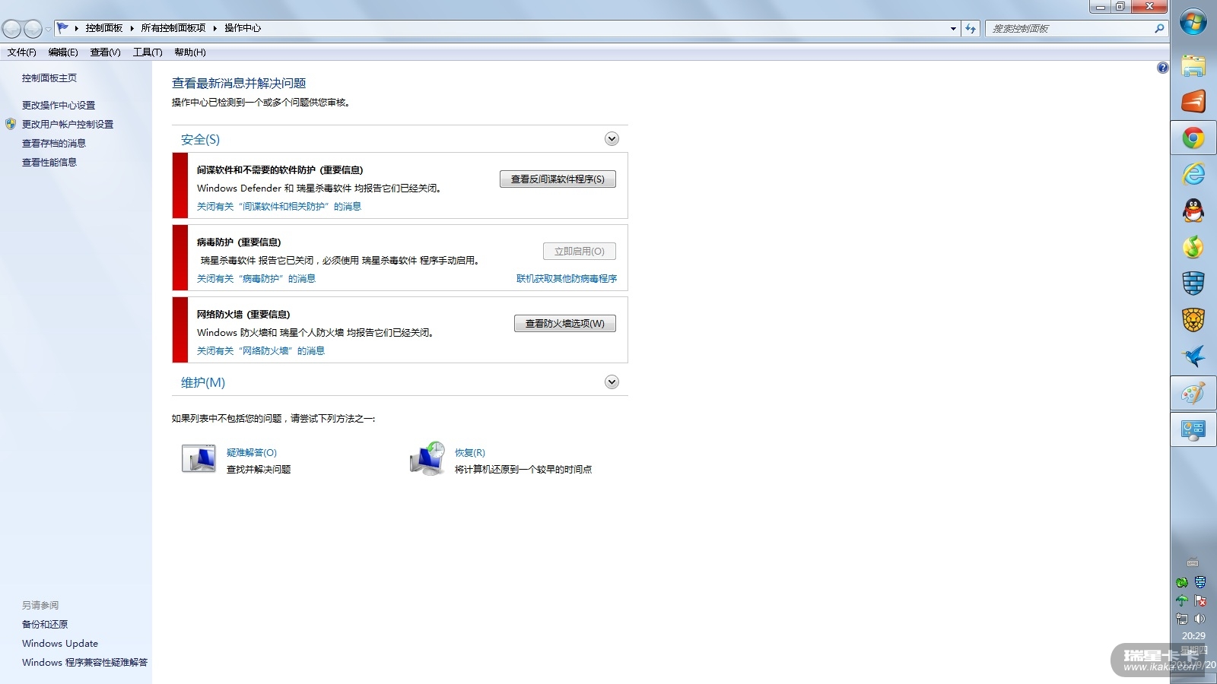Click 查看反间谍软件程序(S) button

click(558, 179)
